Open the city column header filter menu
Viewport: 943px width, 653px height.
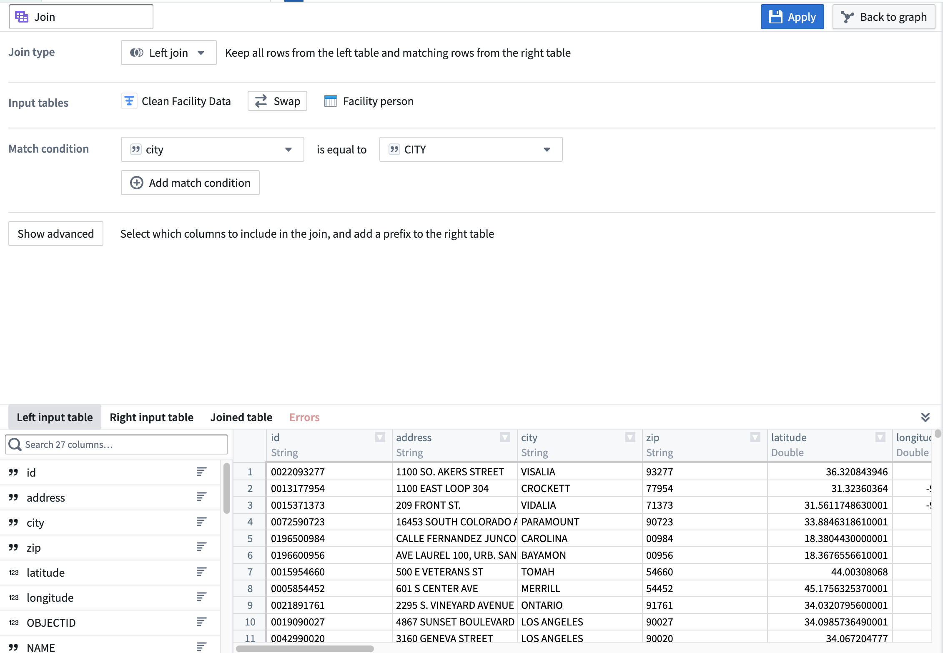(630, 437)
